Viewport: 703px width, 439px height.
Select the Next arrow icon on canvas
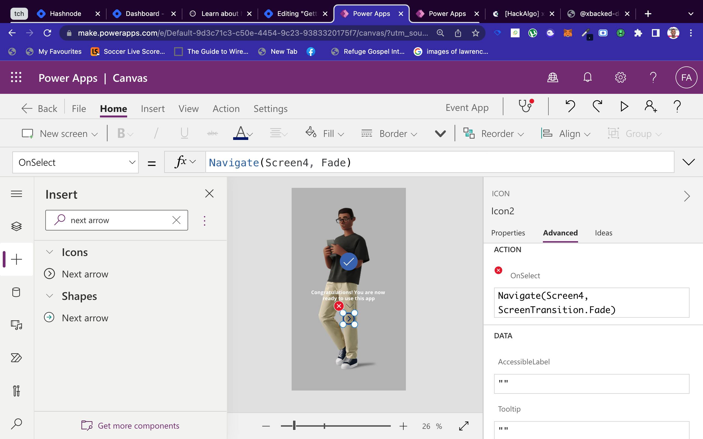[348, 319]
